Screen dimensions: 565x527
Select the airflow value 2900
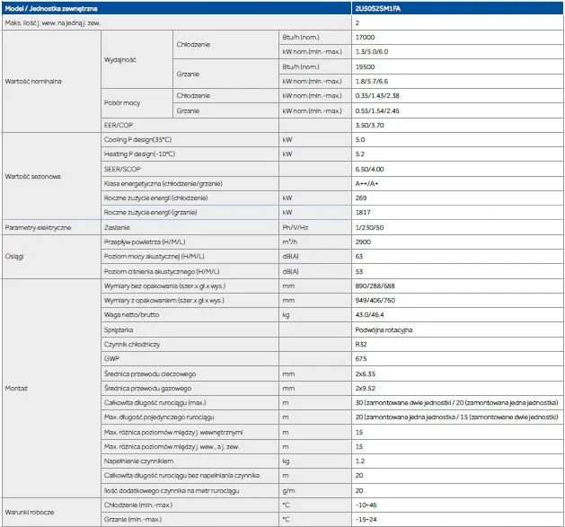click(363, 242)
